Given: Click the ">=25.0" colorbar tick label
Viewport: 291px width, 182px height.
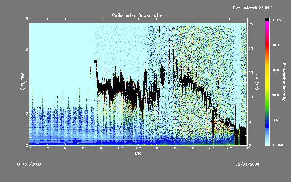Looking at the screenshot, I should coord(278,20).
